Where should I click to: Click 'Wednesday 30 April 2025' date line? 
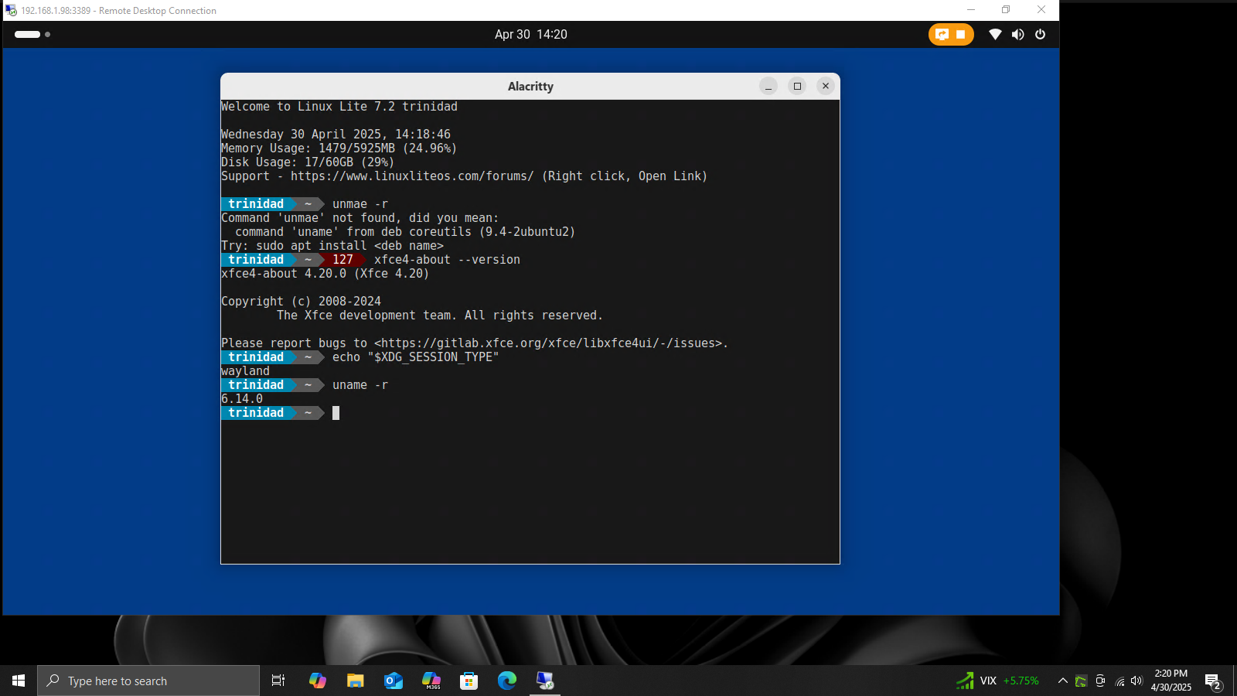(336, 135)
